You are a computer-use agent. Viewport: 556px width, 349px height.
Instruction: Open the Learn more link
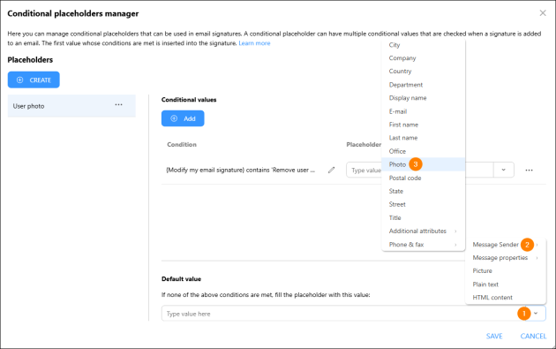[254, 43]
